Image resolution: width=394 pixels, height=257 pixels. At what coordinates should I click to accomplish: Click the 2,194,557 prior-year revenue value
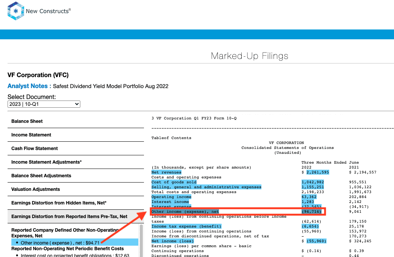(365, 172)
